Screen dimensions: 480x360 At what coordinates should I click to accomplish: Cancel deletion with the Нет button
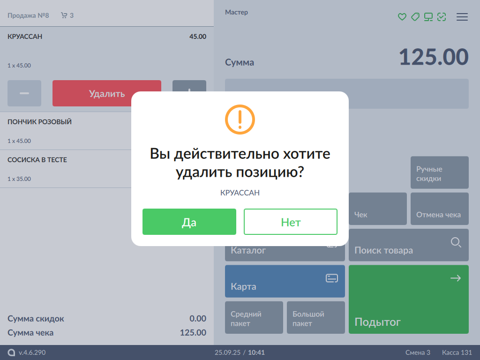291,222
